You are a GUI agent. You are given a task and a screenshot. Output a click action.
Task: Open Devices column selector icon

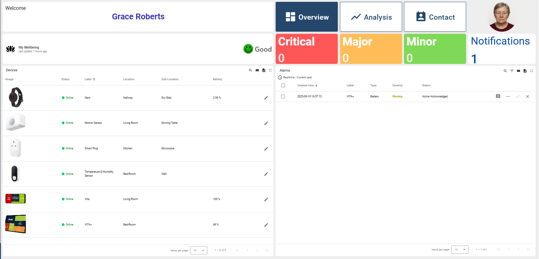[257, 70]
